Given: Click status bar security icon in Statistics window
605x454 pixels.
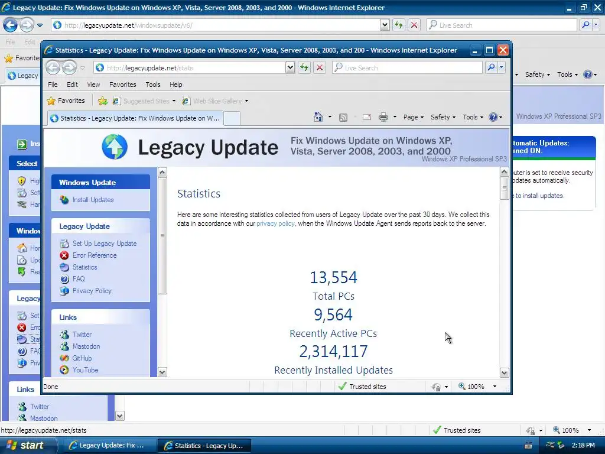Looking at the screenshot, I should [437, 387].
